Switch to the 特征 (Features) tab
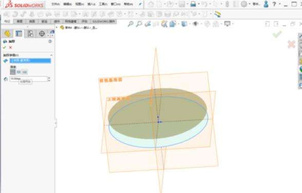The width and height of the screenshot is (302, 193). (x=7, y=22)
